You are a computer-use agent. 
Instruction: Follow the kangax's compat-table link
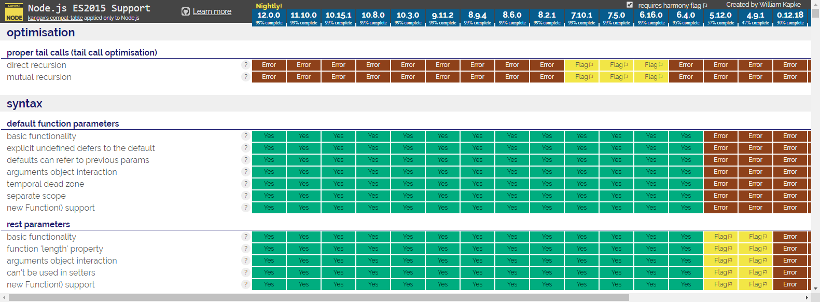pyautogui.click(x=55, y=18)
